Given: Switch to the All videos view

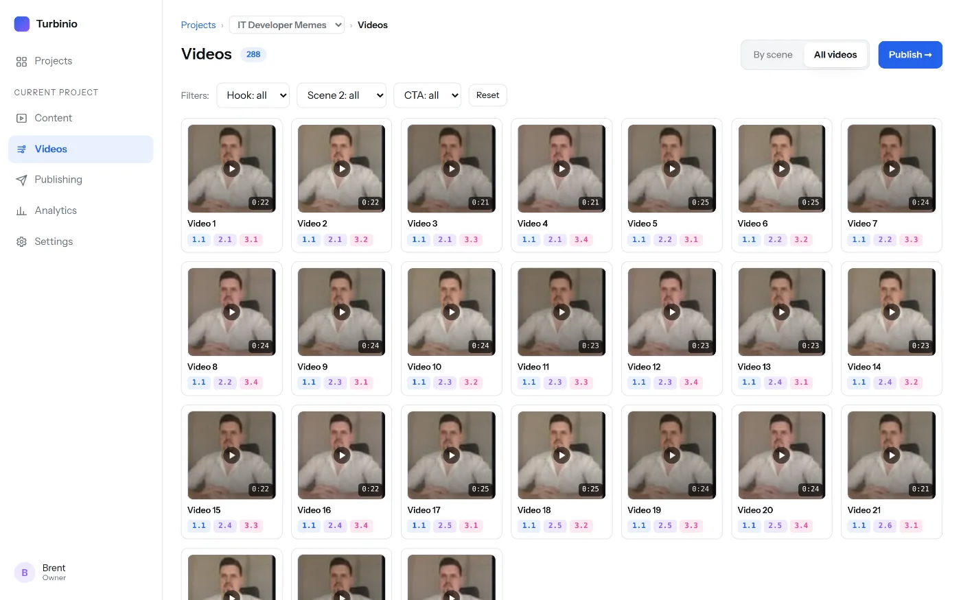Looking at the screenshot, I should 835,55.
